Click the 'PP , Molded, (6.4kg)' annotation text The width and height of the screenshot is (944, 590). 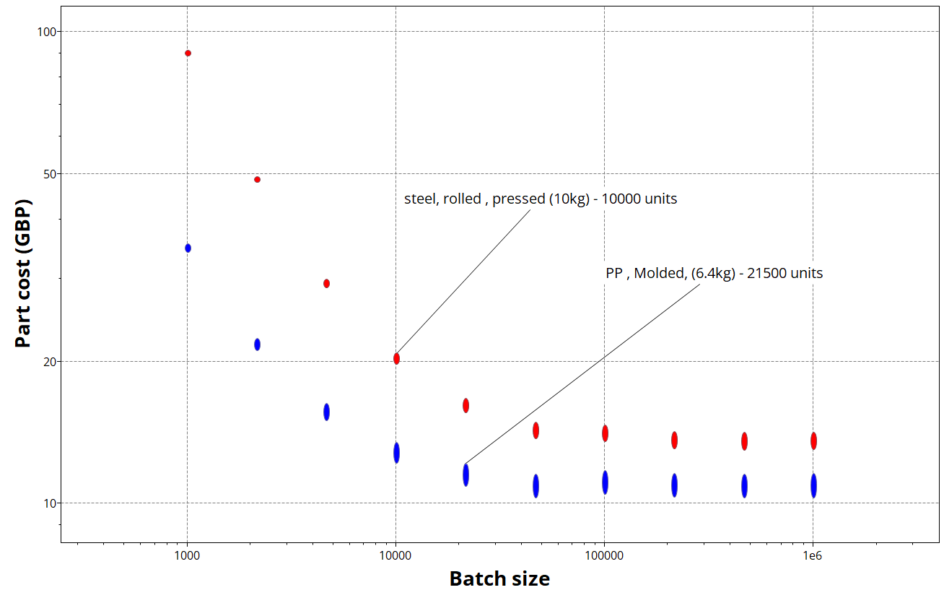(714, 274)
